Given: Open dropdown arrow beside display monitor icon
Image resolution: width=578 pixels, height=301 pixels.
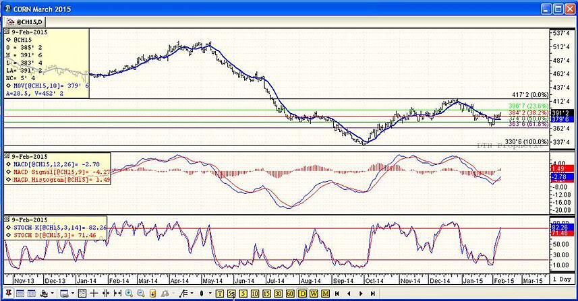Looking at the screenshot, I should pyautogui.click(x=73, y=294).
